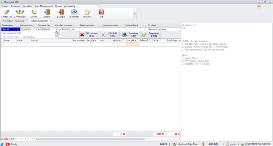Click the Receive notepad icon
Image resolution: width=273 pixels, height=146 pixels.
point(87,12)
